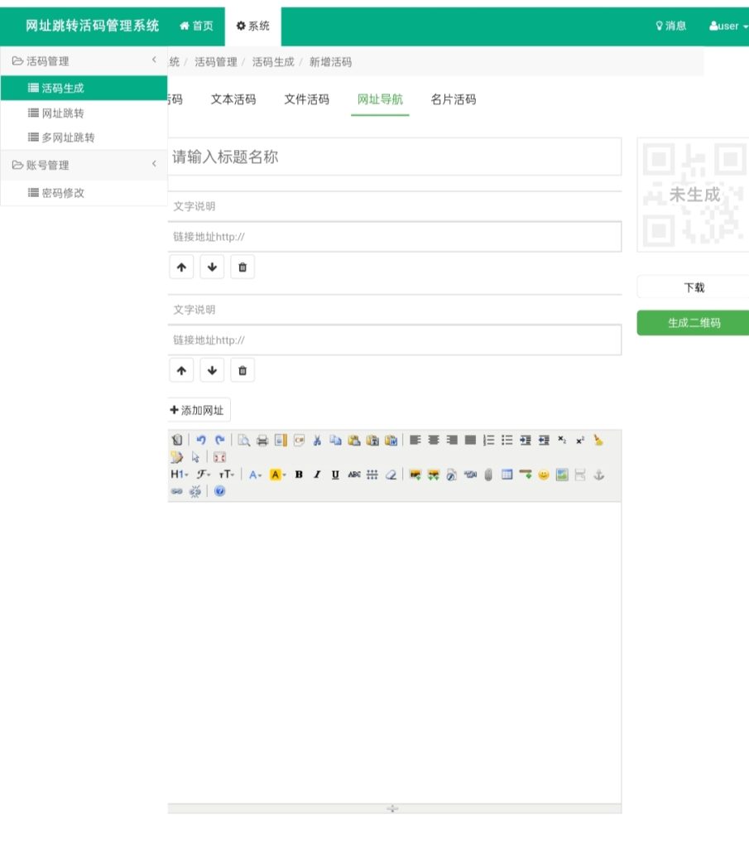The image size is (749, 848).
Task: Move the second link entry down
Action: [x=212, y=370]
